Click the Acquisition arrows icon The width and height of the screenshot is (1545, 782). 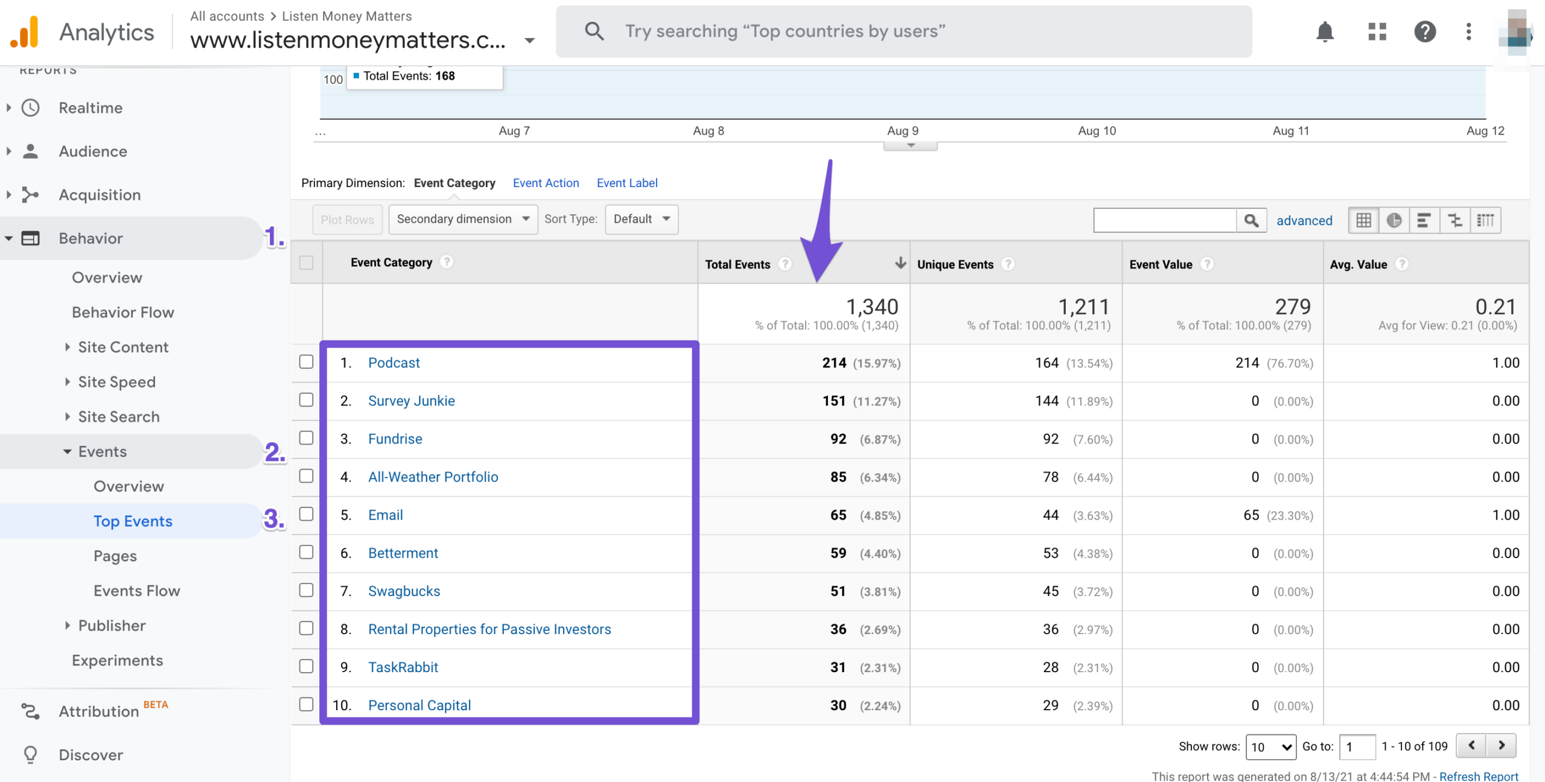30,195
